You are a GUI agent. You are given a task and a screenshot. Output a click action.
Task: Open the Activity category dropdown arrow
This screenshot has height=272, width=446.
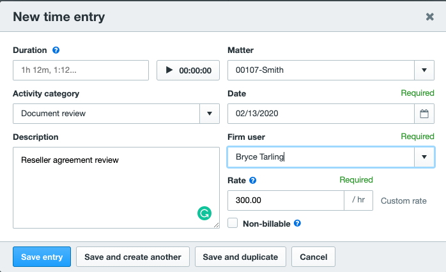click(210, 114)
